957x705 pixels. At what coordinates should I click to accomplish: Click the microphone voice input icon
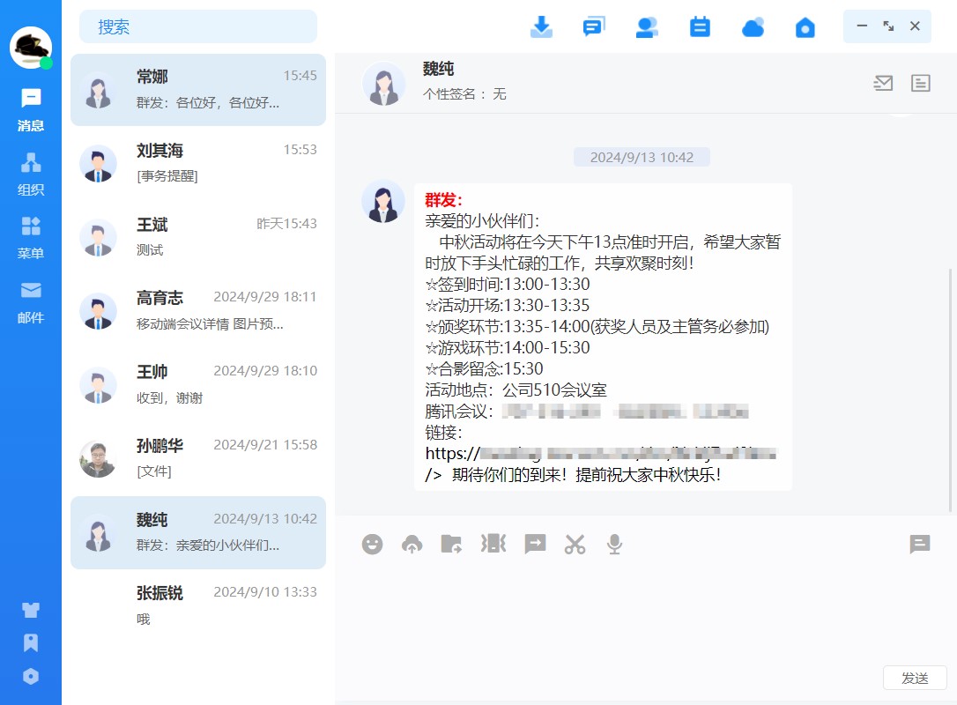[614, 544]
